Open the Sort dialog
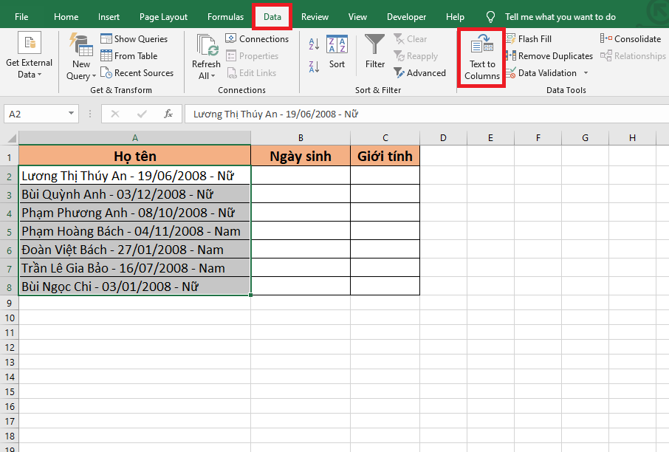The width and height of the screenshot is (669, 452). [x=337, y=52]
